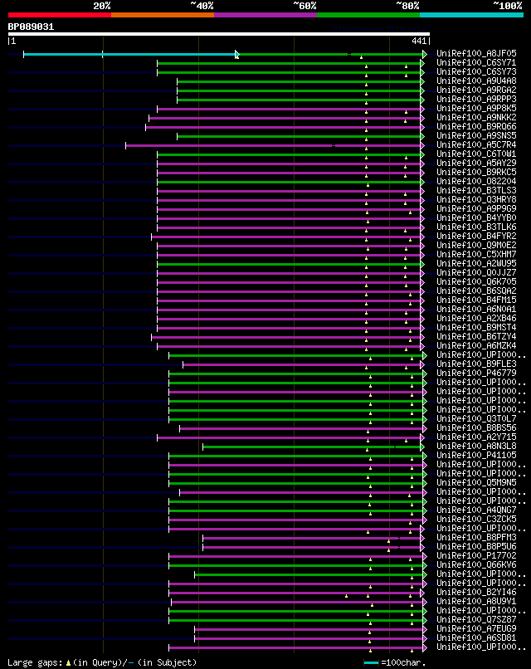Screen dimensions: 531x669
Task: Click label UniRef100_A5C7R4
Action: 476,145
